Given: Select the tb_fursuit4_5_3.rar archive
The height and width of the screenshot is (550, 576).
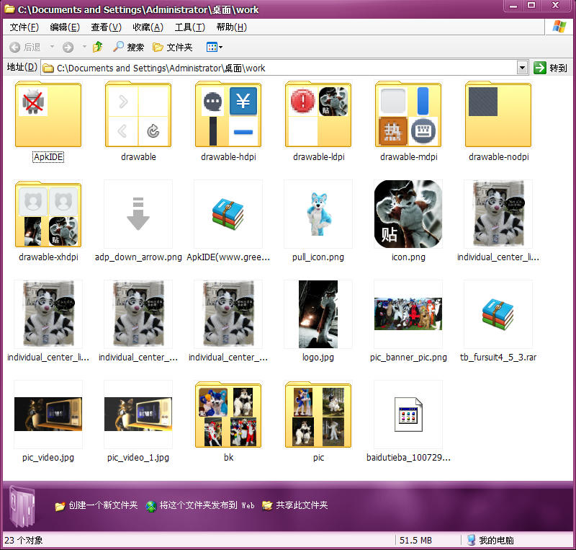Looking at the screenshot, I should point(498,314).
